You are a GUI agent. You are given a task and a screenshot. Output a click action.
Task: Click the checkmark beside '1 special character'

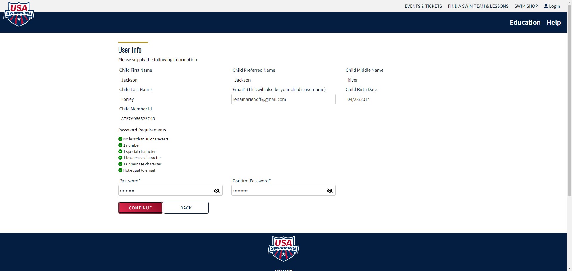[x=120, y=151]
